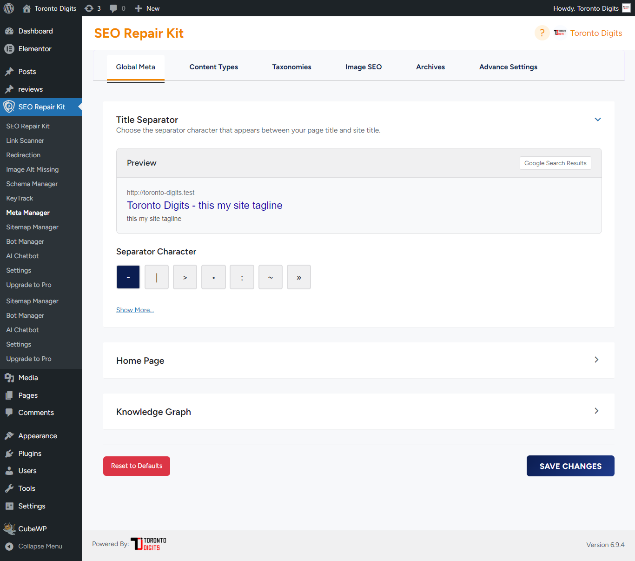This screenshot has height=561, width=635.
Task: Expand the Home Page section
Action: 596,360
